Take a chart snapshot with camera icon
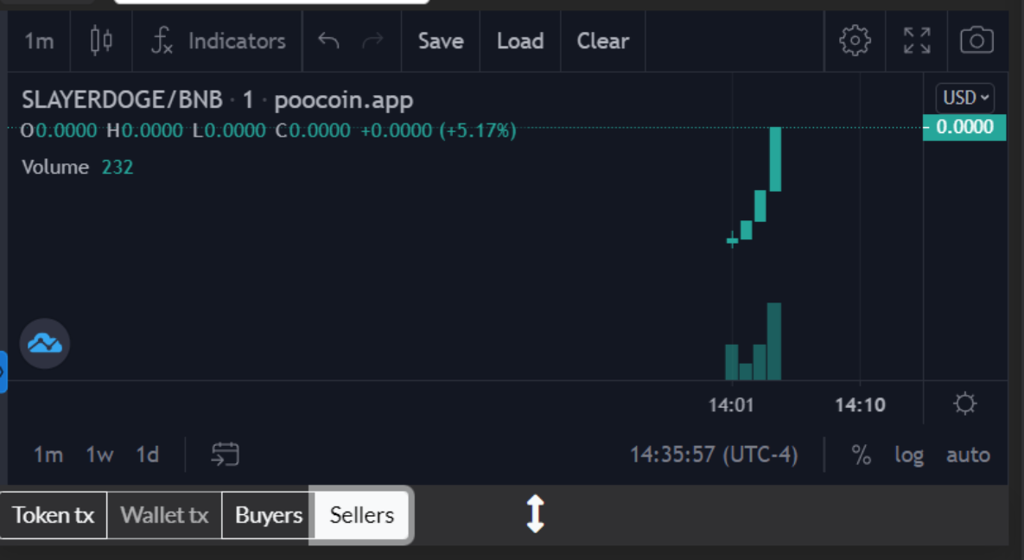Viewport: 1024px width, 560px height. point(976,41)
